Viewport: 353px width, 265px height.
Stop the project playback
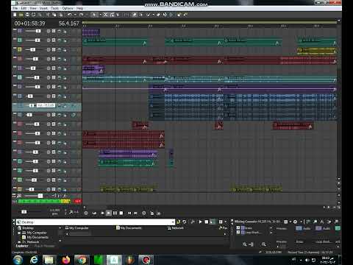(x=121, y=213)
